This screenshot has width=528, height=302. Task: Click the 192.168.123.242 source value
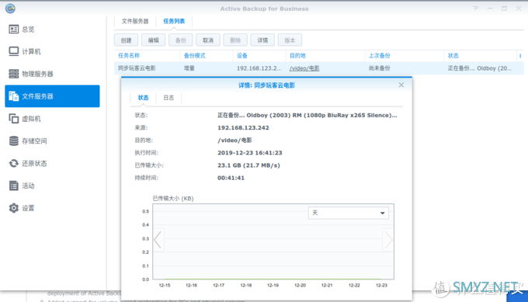243,127
